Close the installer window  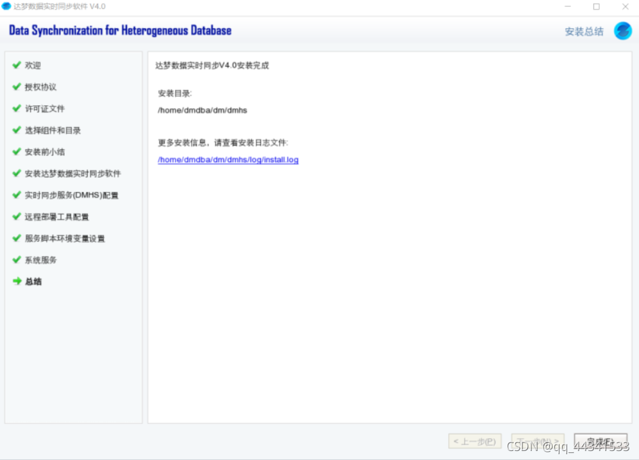(625, 6)
